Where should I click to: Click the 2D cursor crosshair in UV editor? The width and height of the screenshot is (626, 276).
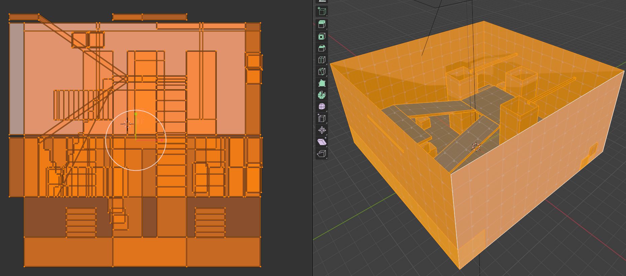click(x=127, y=124)
